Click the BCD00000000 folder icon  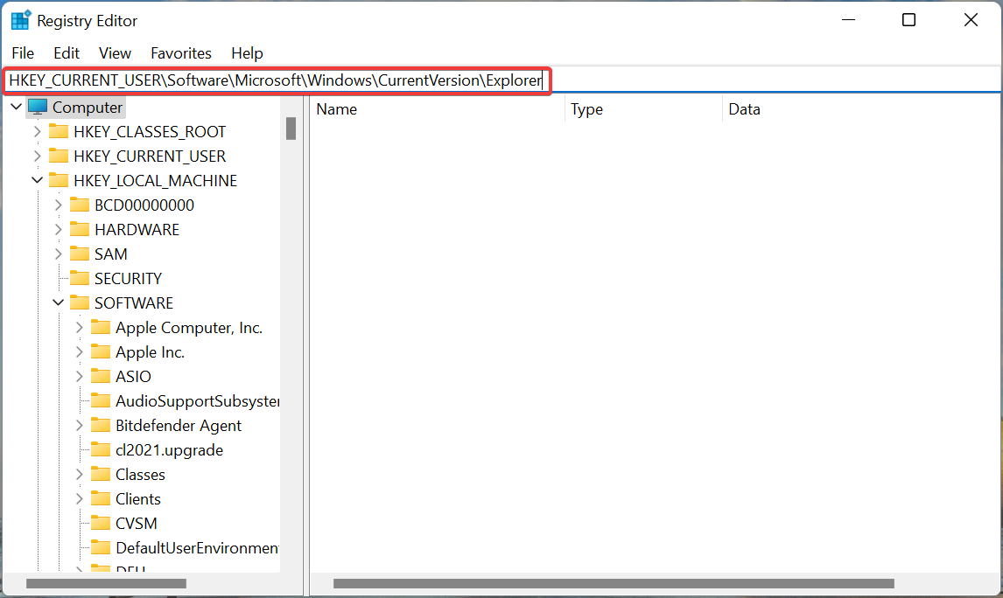tap(79, 205)
